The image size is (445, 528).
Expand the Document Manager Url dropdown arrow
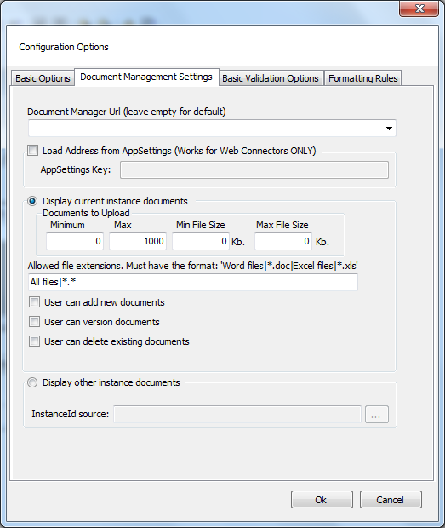tap(389, 129)
